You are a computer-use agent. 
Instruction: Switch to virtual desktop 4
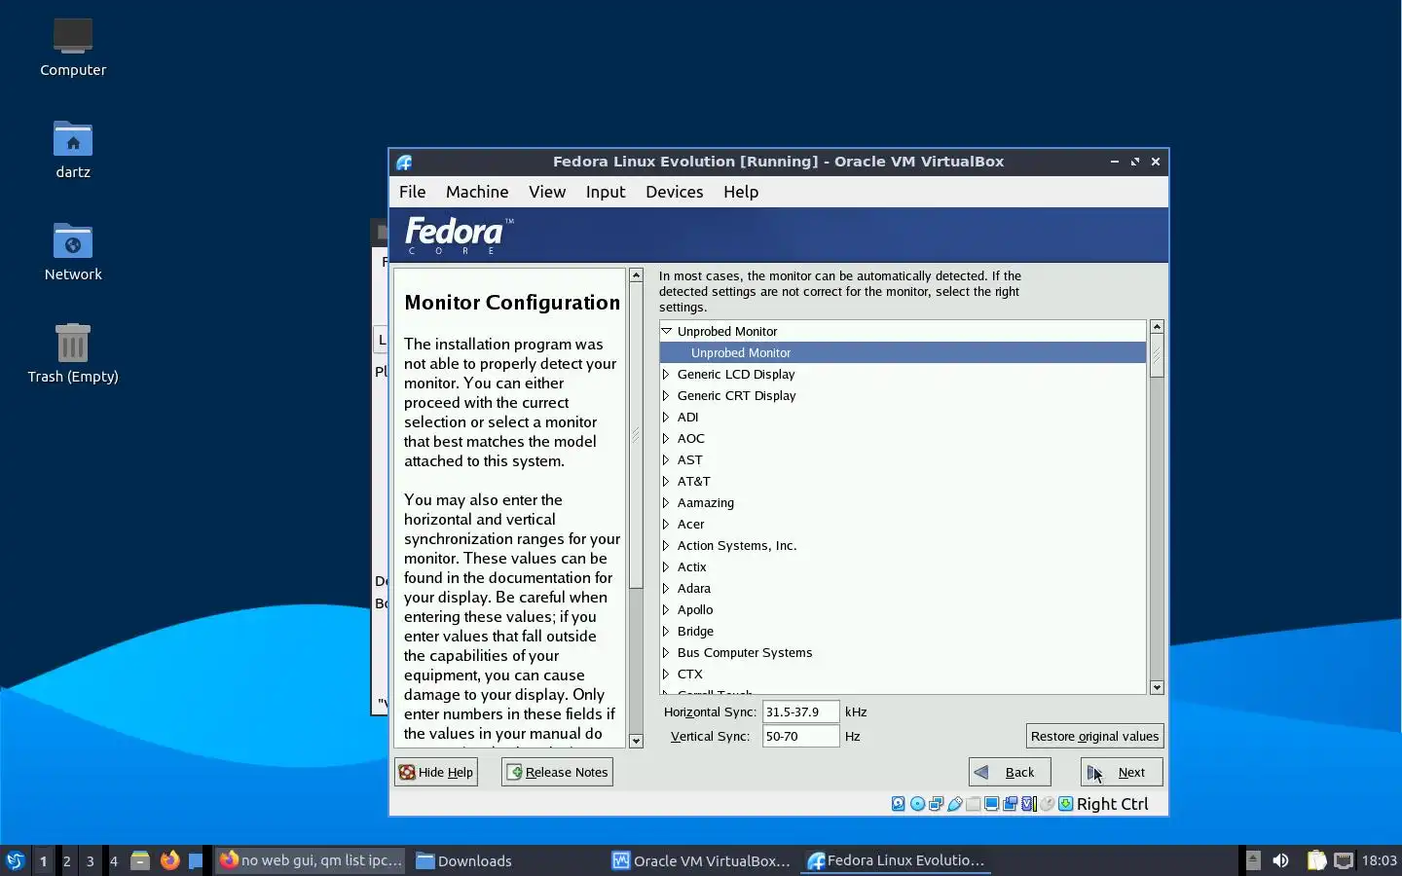click(x=114, y=860)
